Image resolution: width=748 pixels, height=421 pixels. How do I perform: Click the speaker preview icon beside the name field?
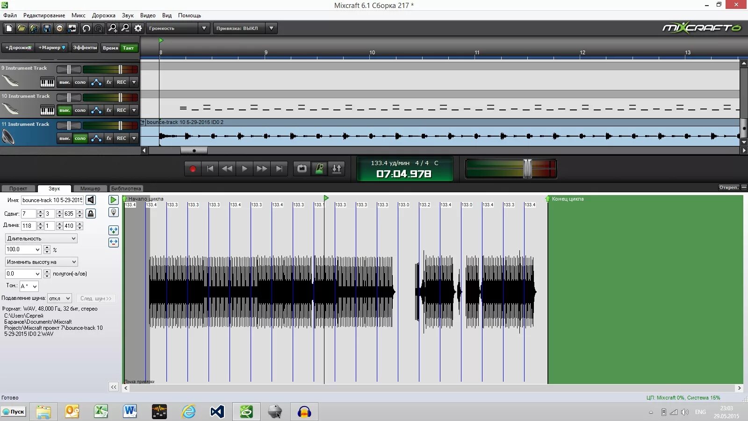91,200
